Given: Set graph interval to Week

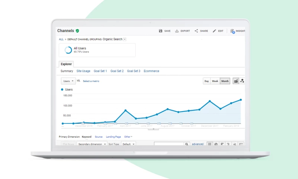Looking at the screenshot, I should (x=215, y=81).
